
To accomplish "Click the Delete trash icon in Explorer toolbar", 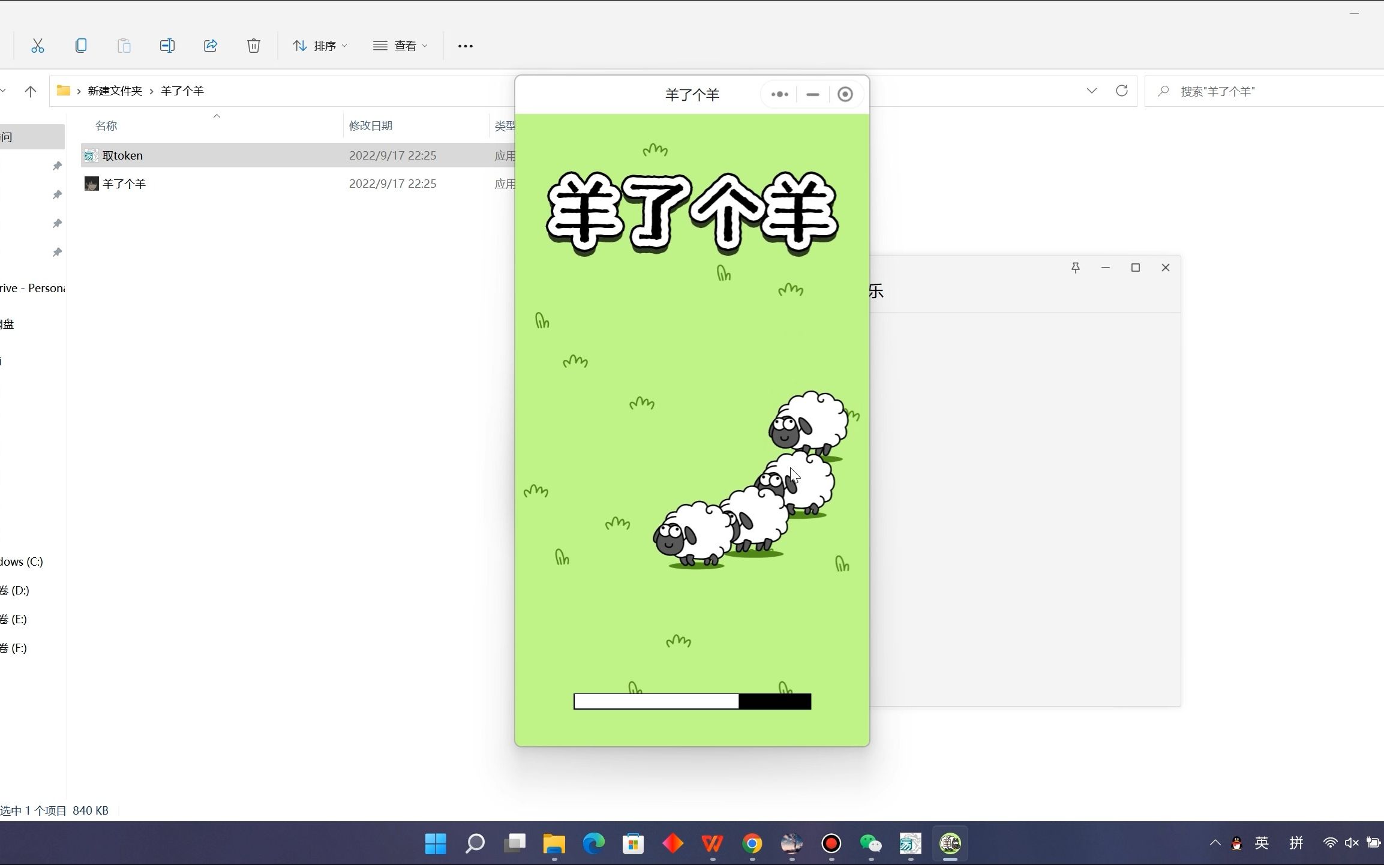I will tap(254, 46).
